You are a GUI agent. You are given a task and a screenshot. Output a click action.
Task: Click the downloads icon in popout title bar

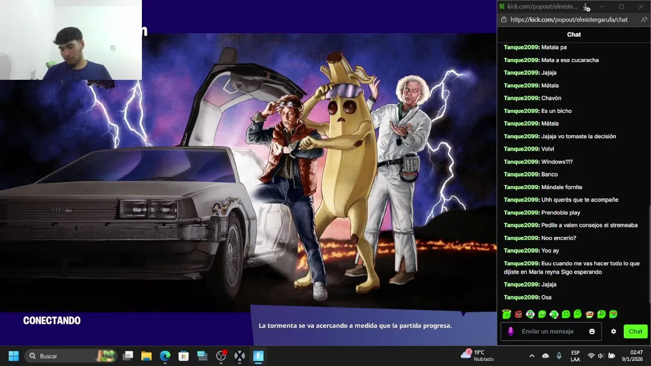click(x=586, y=7)
